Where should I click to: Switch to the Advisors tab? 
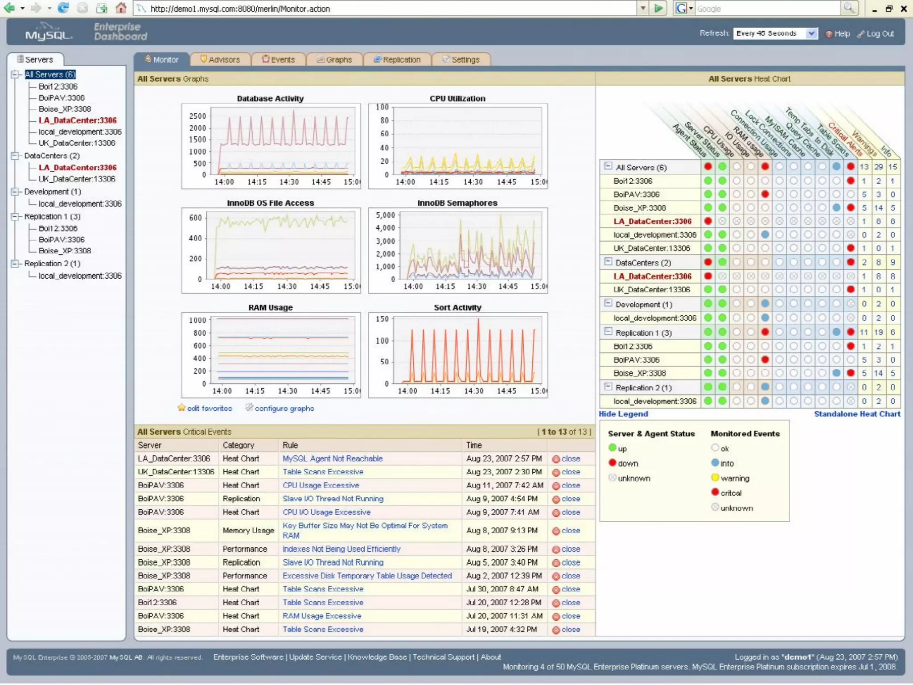tap(220, 60)
